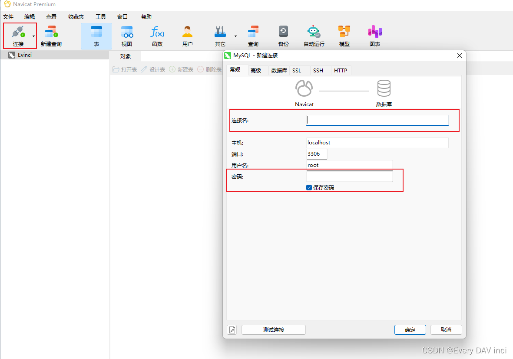Viewport: 513px width, 359px height.
Task: Click the small icon button left of 测试连接
Action: pos(232,330)
